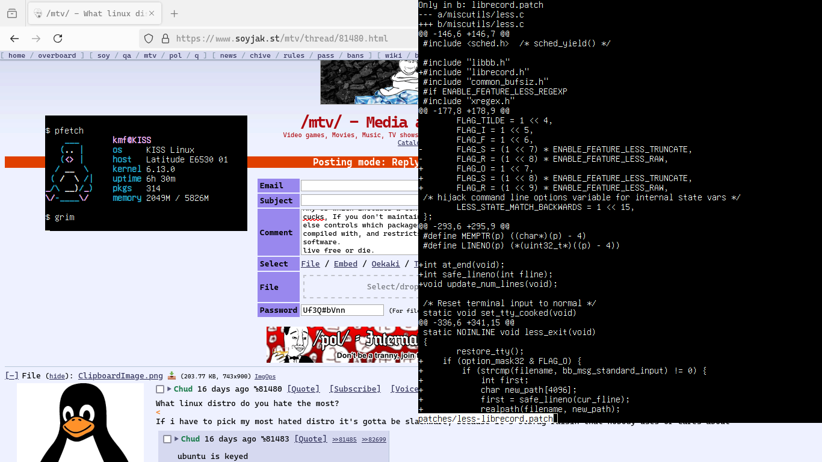View site security padlock info
Image resolution: width=822 pixels, height=462 pixels.
tap(165, 38)
